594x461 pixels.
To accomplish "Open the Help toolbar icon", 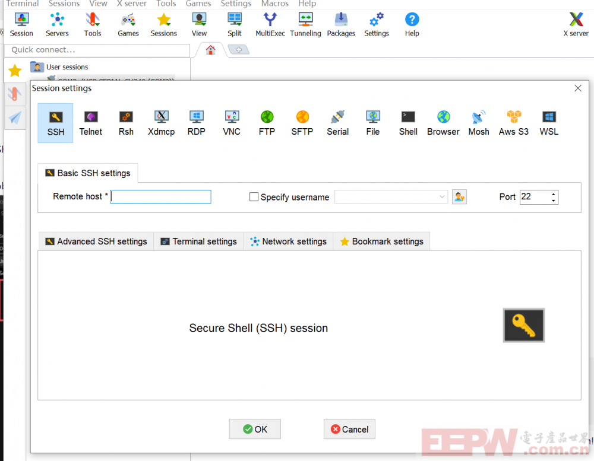I will click(x=412, y=24).
